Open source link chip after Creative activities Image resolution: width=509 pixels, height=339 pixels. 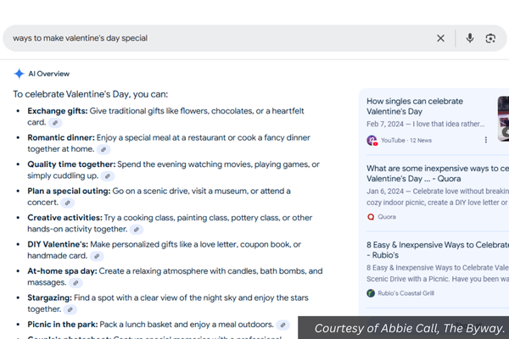click(137, 230)
